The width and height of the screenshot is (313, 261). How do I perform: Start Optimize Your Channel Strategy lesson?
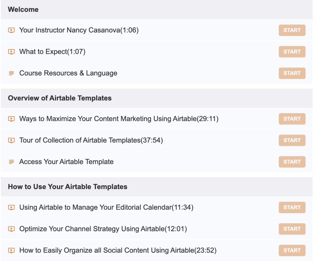[292, 229]
